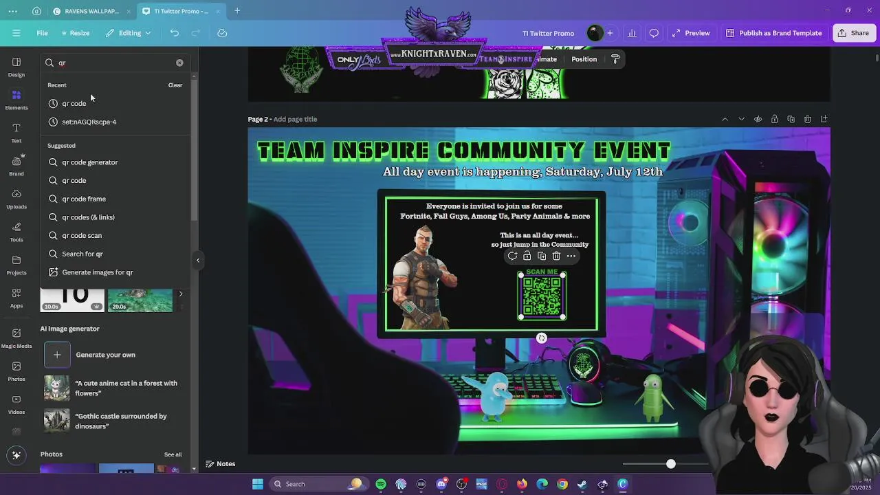
Task: Lock Page 2 with the padlock icon
Action: click(x=774, y=119)
